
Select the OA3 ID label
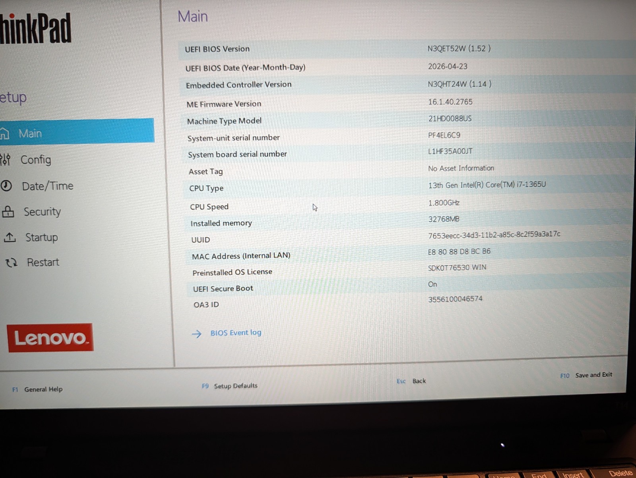coord(206,305)
